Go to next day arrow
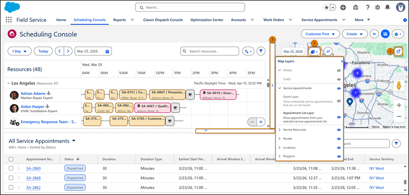This screenshot has height=195, width=409. tap(68, 51)
